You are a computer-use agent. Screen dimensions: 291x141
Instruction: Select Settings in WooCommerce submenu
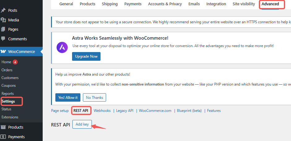pos(8,101)
